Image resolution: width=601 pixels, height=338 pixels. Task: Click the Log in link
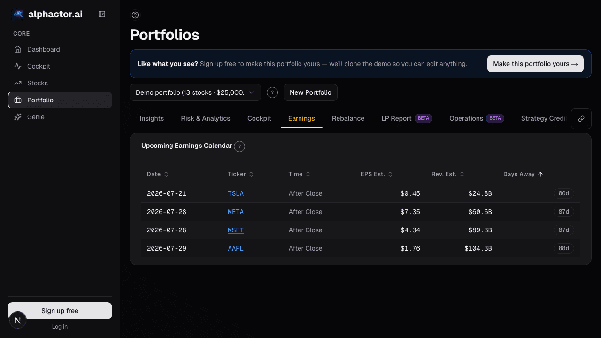tap(60, 327)
